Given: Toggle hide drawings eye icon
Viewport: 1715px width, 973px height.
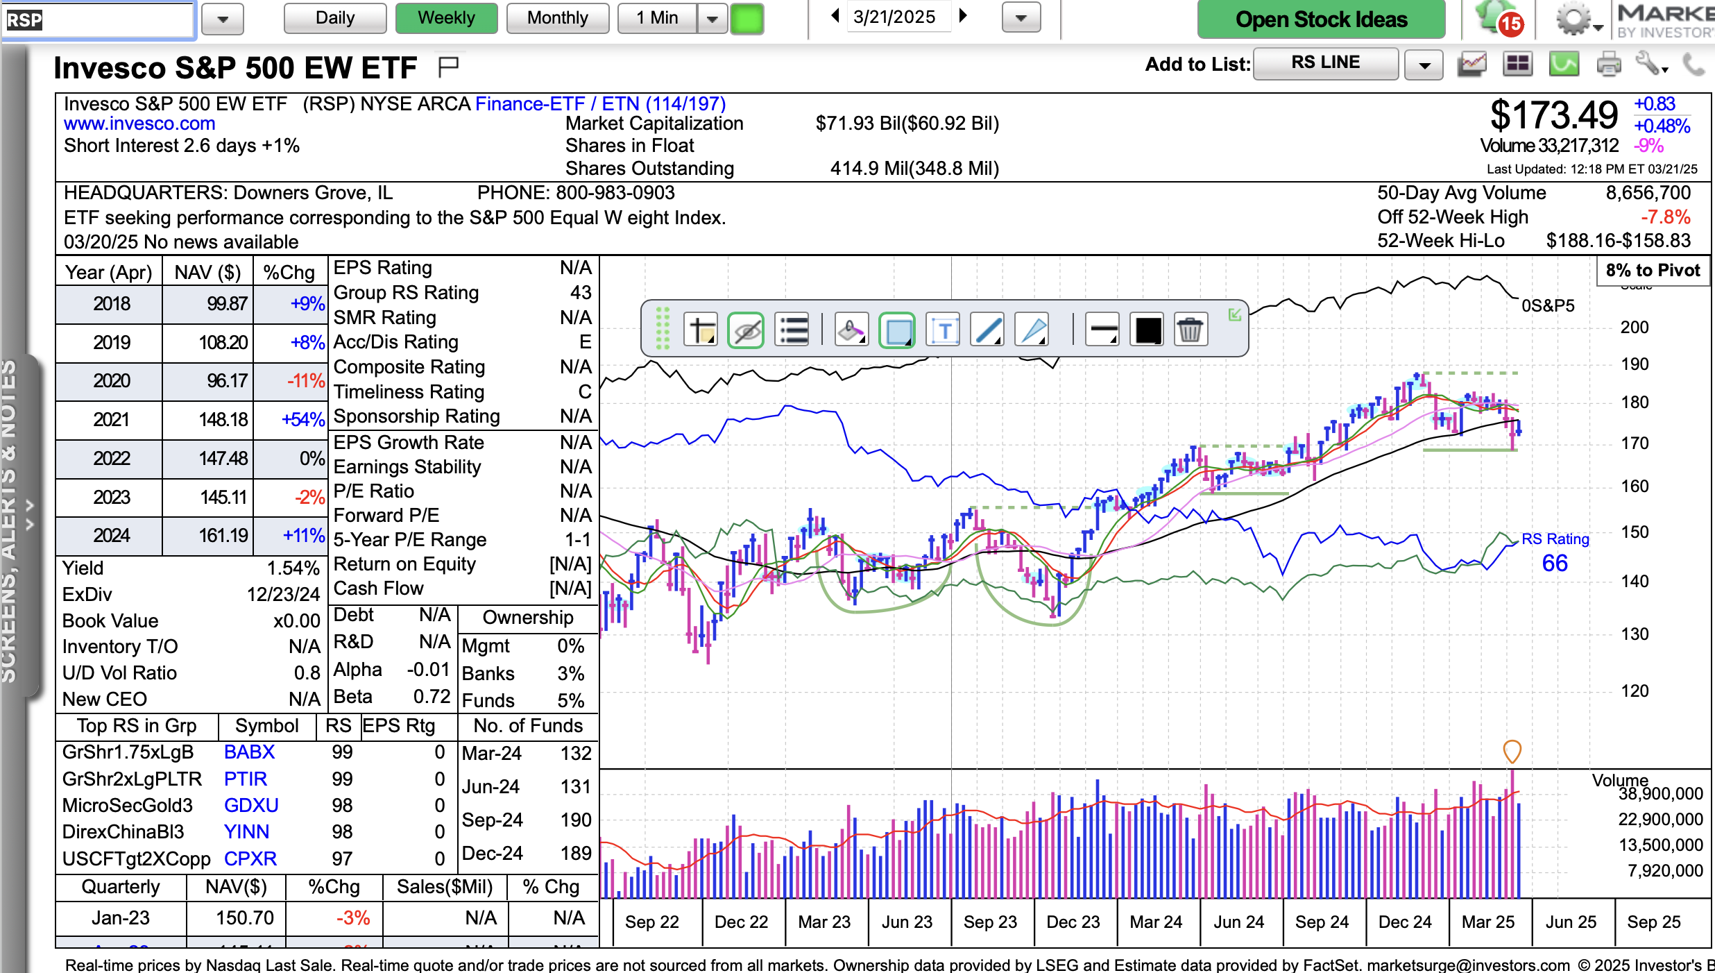Looking at the screenshot, I should (746, 330).
